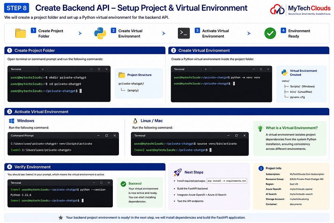This screenshot has height=223, width=334.
Task: Maximize the mkdir private-chatgpt terminal window
Action: [99, 69]
